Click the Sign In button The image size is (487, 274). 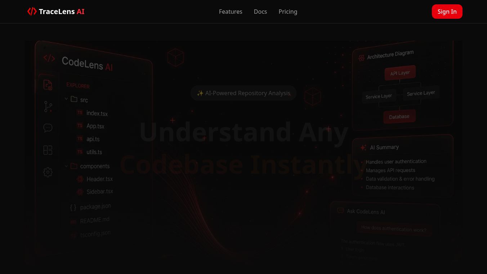447,12
